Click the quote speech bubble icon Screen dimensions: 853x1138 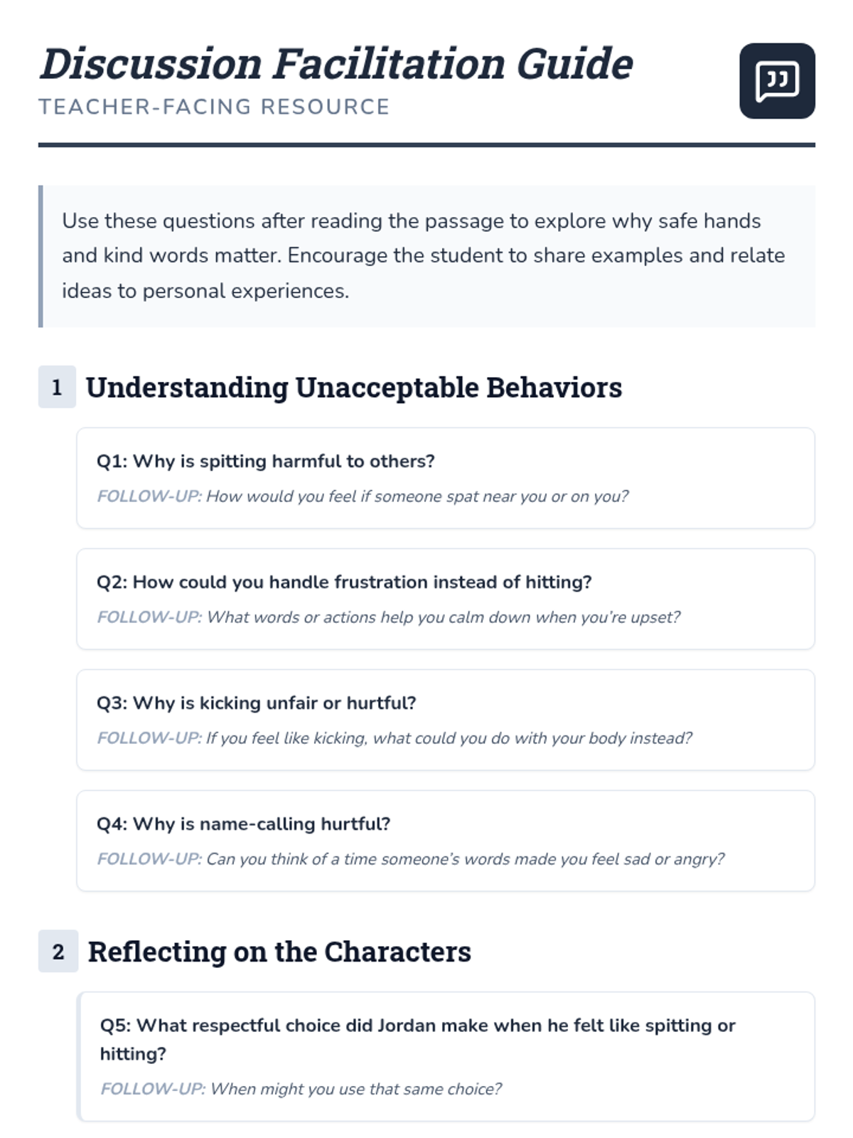[x=777, y=81]
